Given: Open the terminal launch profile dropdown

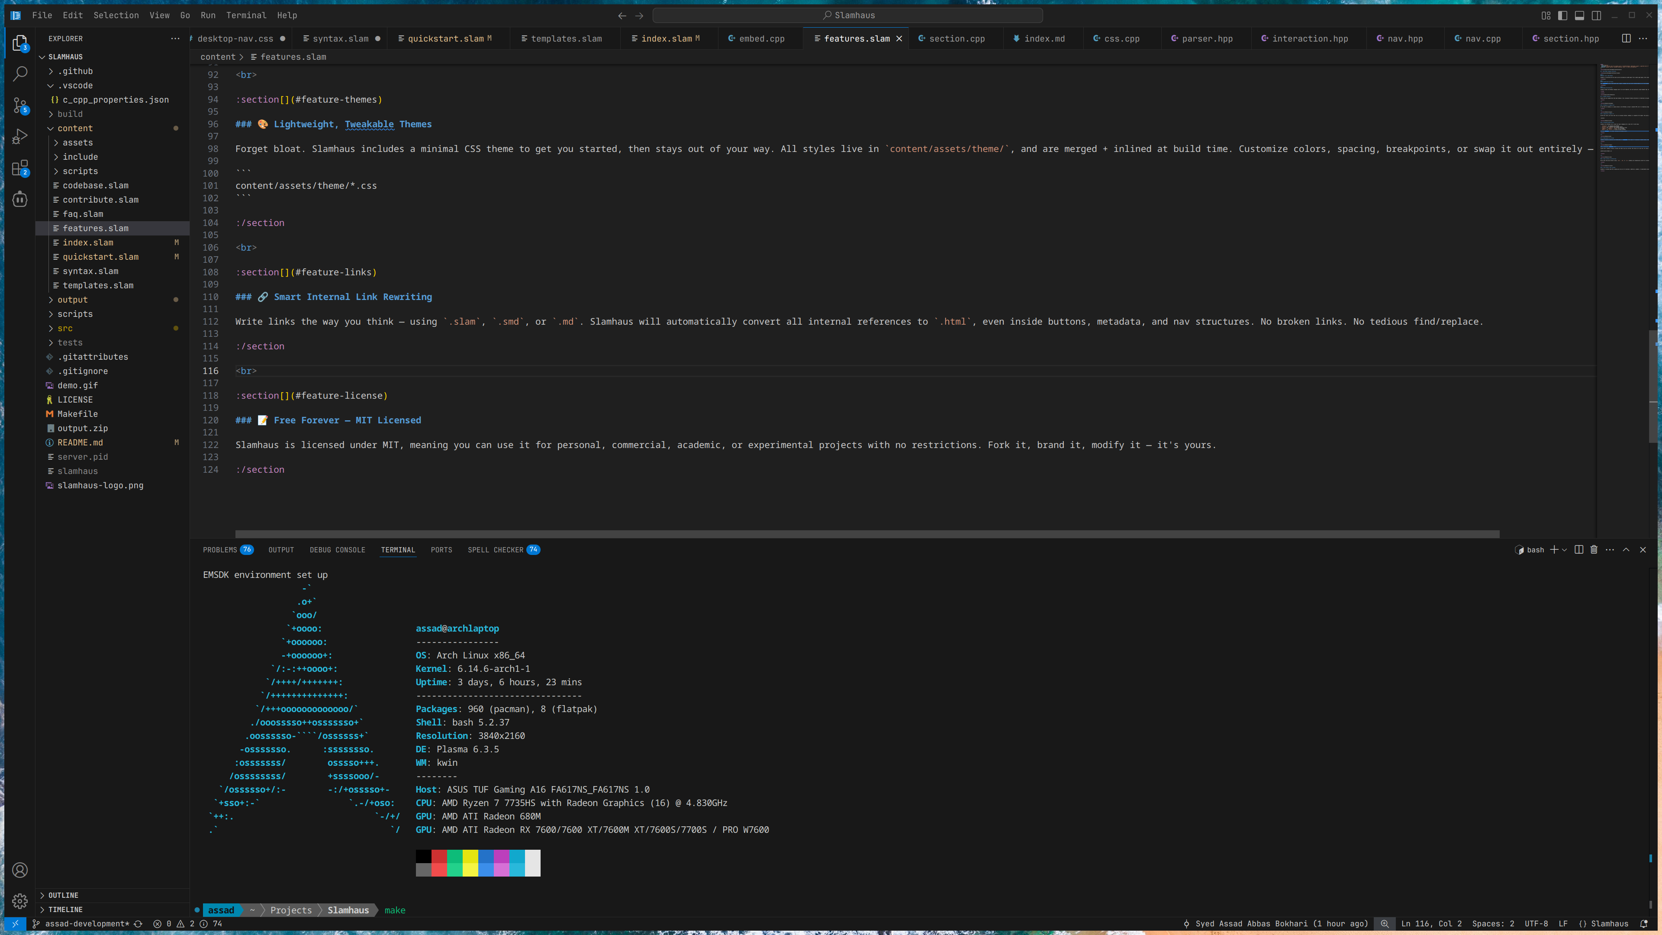Looking at the screenshot, I should pyautogui.click(x=1564, y=550).
